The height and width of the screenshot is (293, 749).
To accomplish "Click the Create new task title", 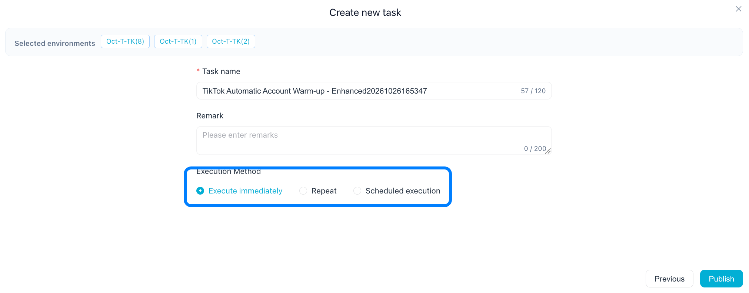I will click(365, 13).
